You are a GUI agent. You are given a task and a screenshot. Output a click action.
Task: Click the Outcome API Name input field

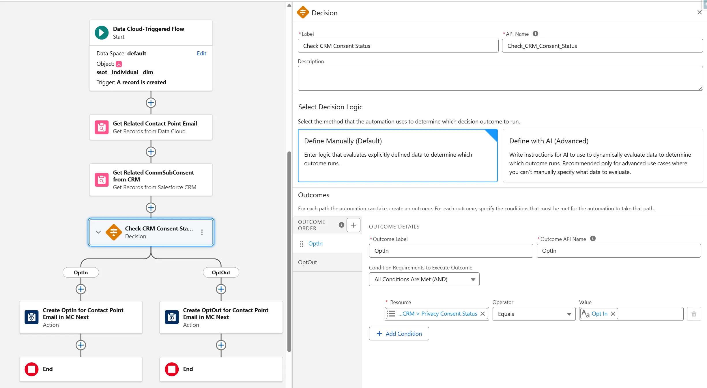(618, 251)
